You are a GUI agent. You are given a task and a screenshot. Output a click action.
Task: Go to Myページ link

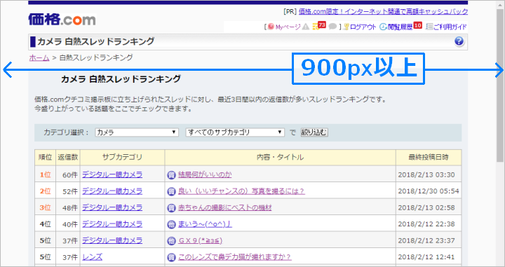[x=288, y=27]
